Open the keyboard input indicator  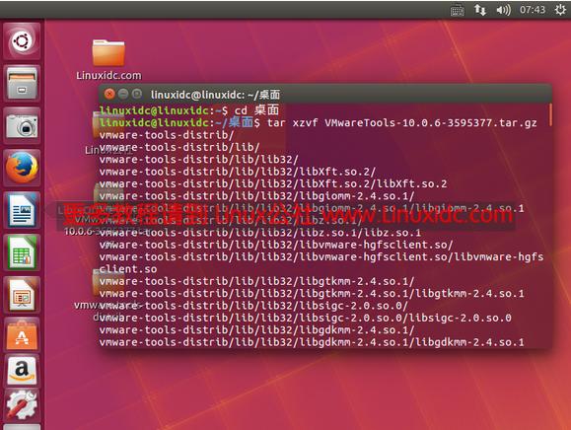pyautogui.click(x=457, y=10)
